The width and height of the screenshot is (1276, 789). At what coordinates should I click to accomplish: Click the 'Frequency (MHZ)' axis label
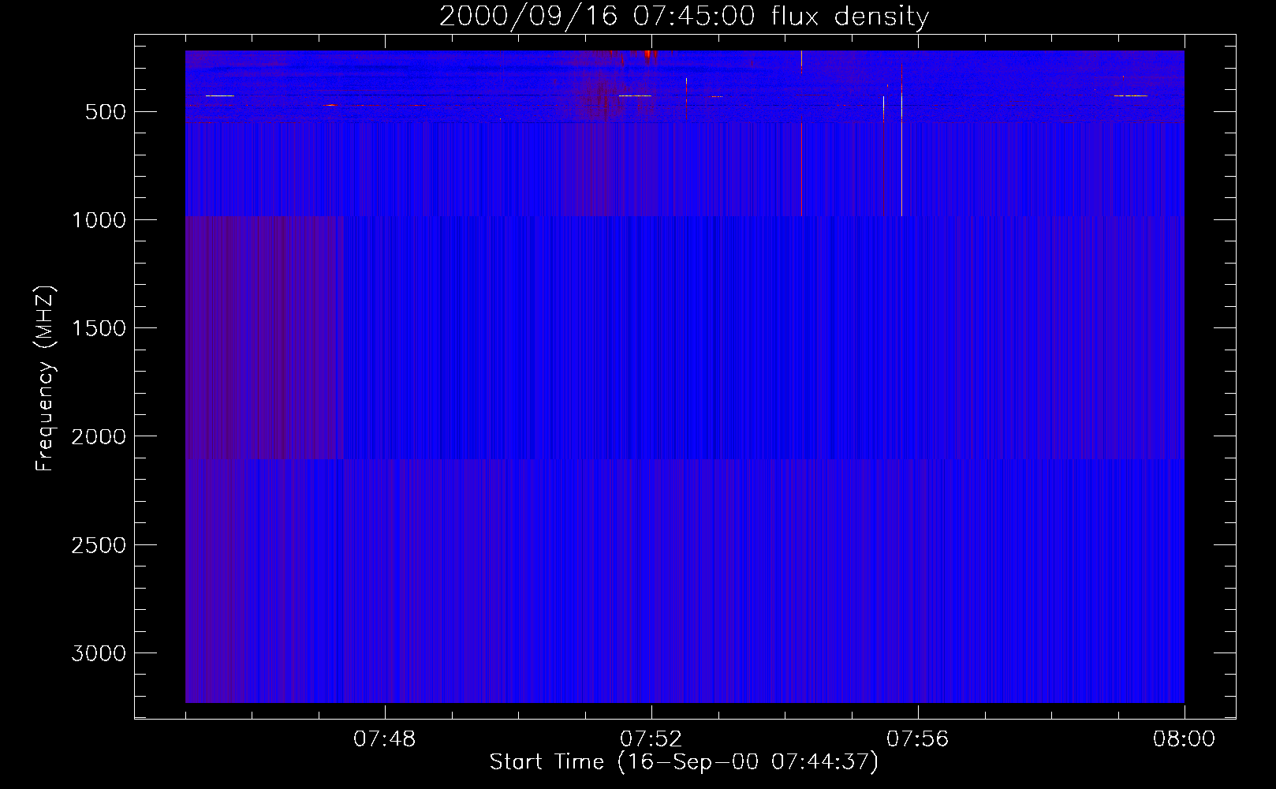click(x=46, y=379)
